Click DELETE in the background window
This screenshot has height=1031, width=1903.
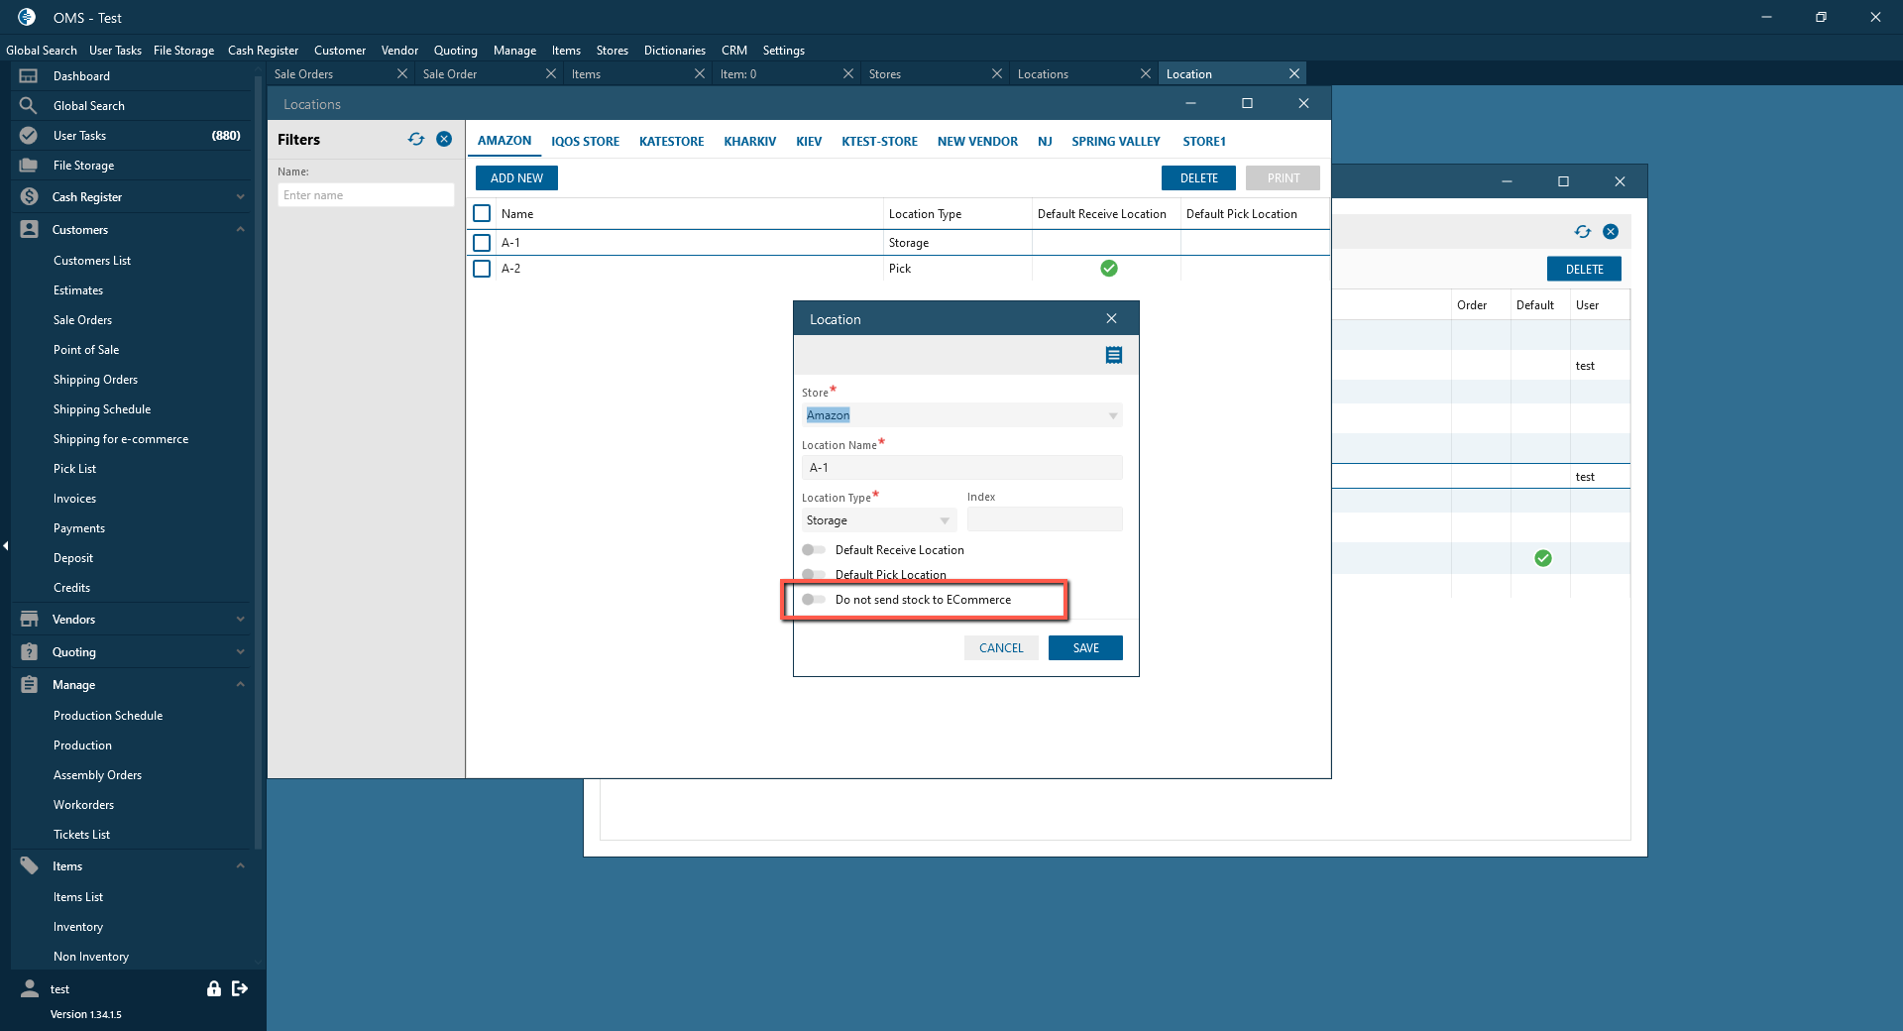(1585, 270)
